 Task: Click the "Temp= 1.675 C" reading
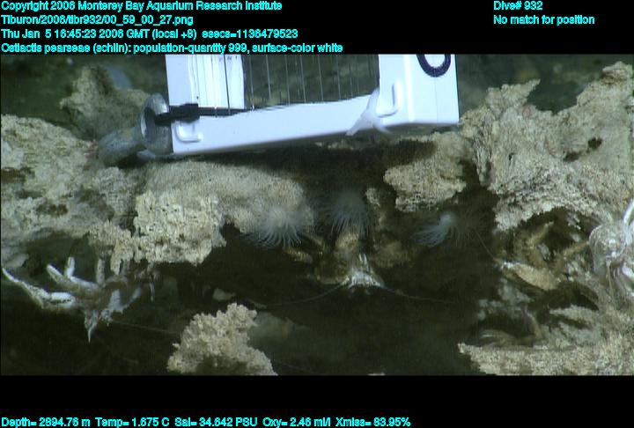[x=132, y=423]
